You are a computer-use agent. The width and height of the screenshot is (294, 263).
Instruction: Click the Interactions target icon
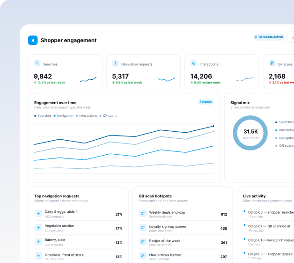coord(194,63)
